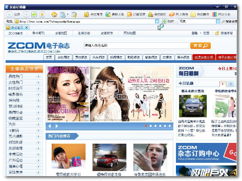Open 网上购物 toolbar shortcut

click(179, 14)
